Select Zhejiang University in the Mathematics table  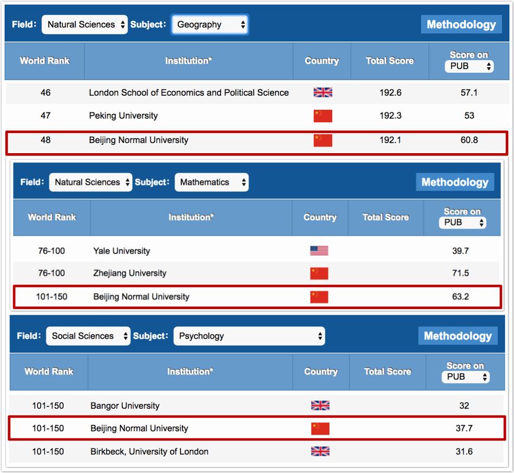coord(130,273)
